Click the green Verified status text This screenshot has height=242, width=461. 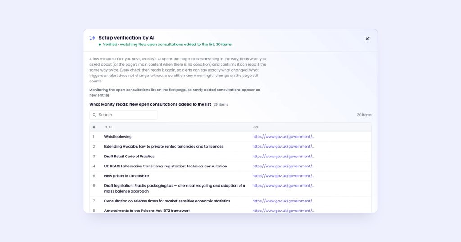point(167,45)
